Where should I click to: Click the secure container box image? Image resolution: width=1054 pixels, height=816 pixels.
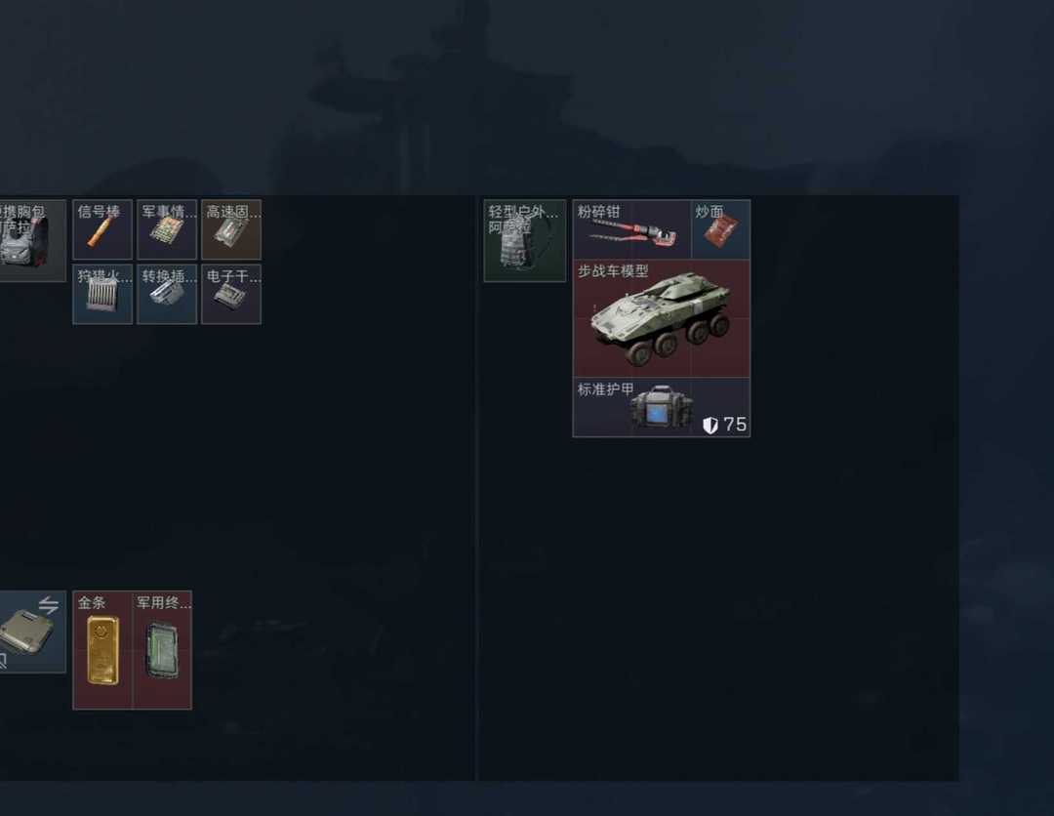(x=27, y=632)
